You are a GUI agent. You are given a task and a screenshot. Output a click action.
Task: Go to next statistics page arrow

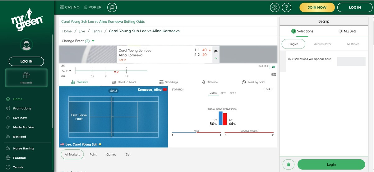coord(272,89)
